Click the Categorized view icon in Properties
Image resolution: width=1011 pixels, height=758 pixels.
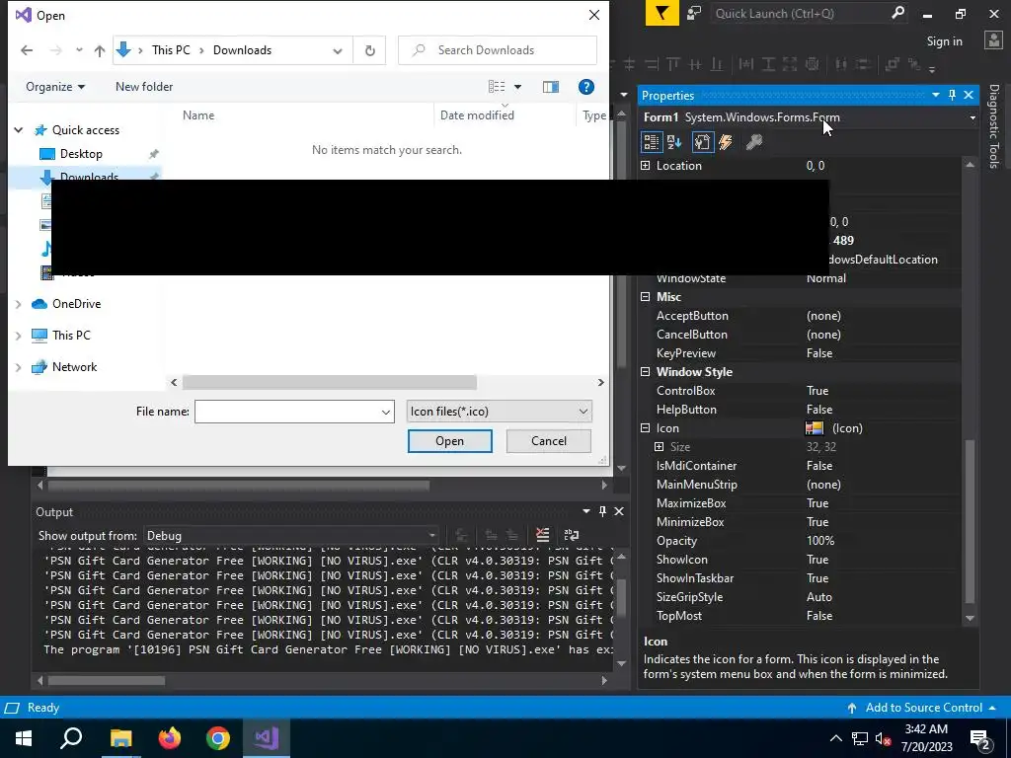(652, 142)
